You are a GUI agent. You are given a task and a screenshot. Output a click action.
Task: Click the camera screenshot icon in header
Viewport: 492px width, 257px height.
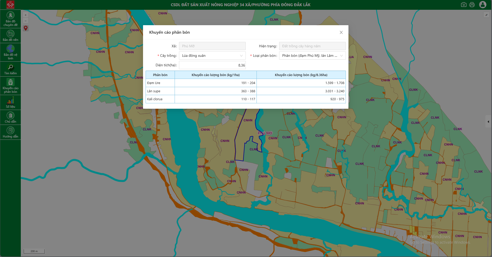pyautogui.click(x=463, y=5)
